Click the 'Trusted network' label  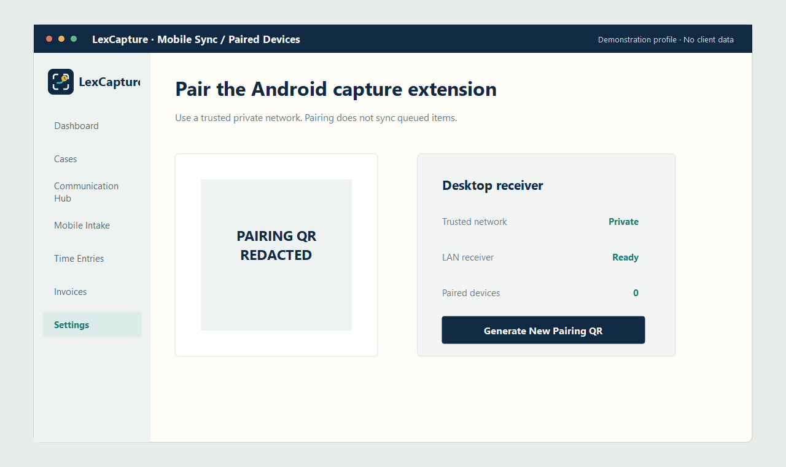(x=475, y=222)
